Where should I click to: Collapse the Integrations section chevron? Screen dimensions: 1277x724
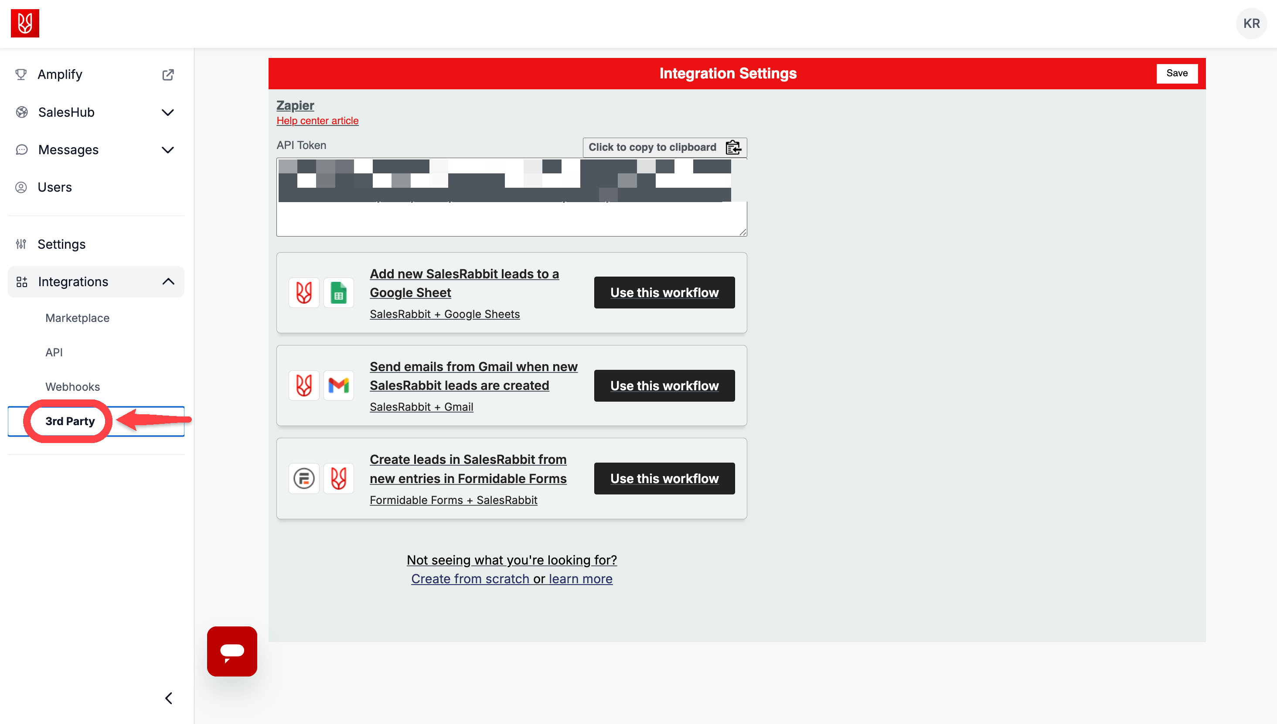tap(168, 281)
